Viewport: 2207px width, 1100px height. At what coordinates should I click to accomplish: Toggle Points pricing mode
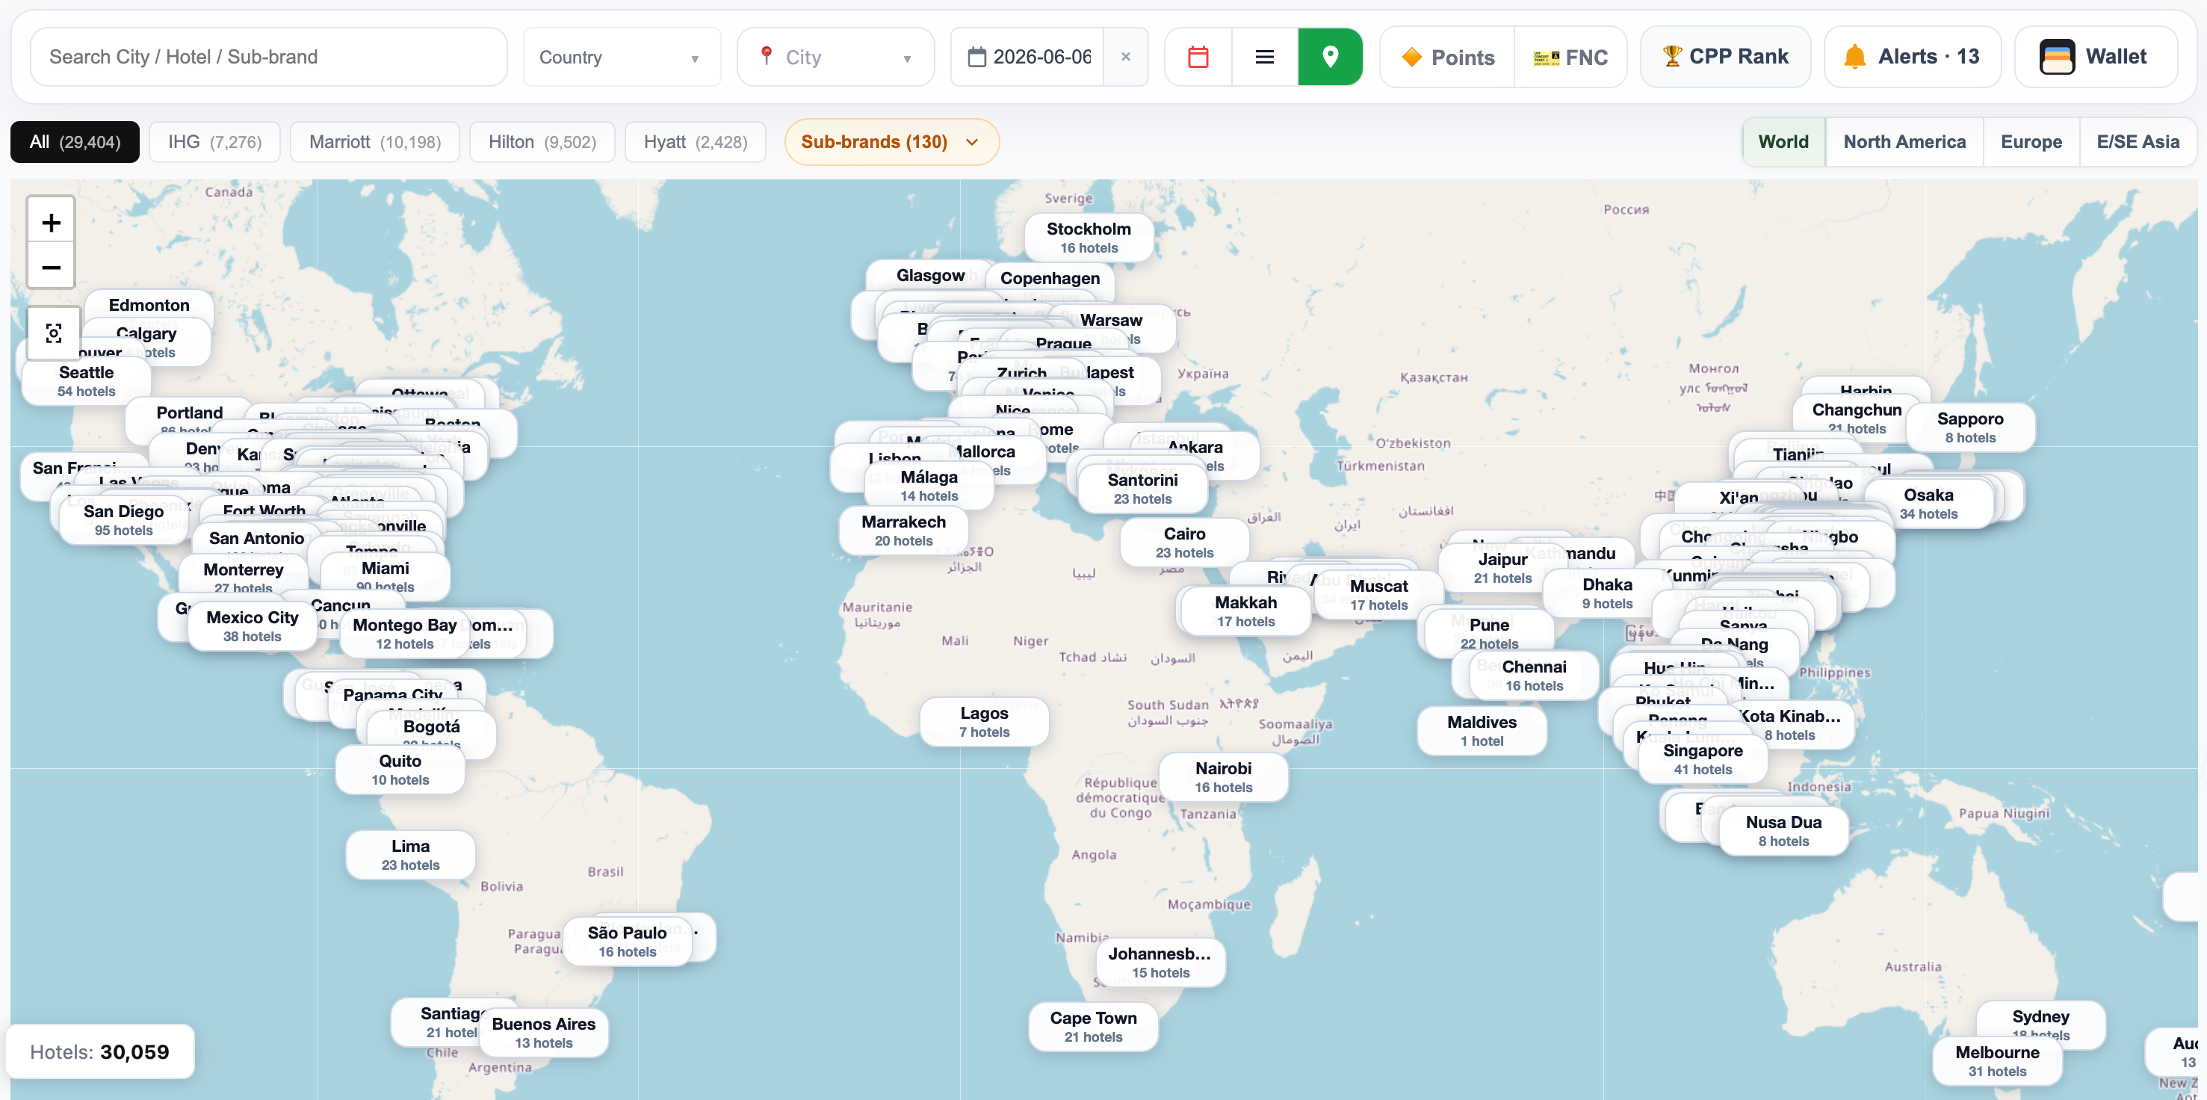point(1448,57)
